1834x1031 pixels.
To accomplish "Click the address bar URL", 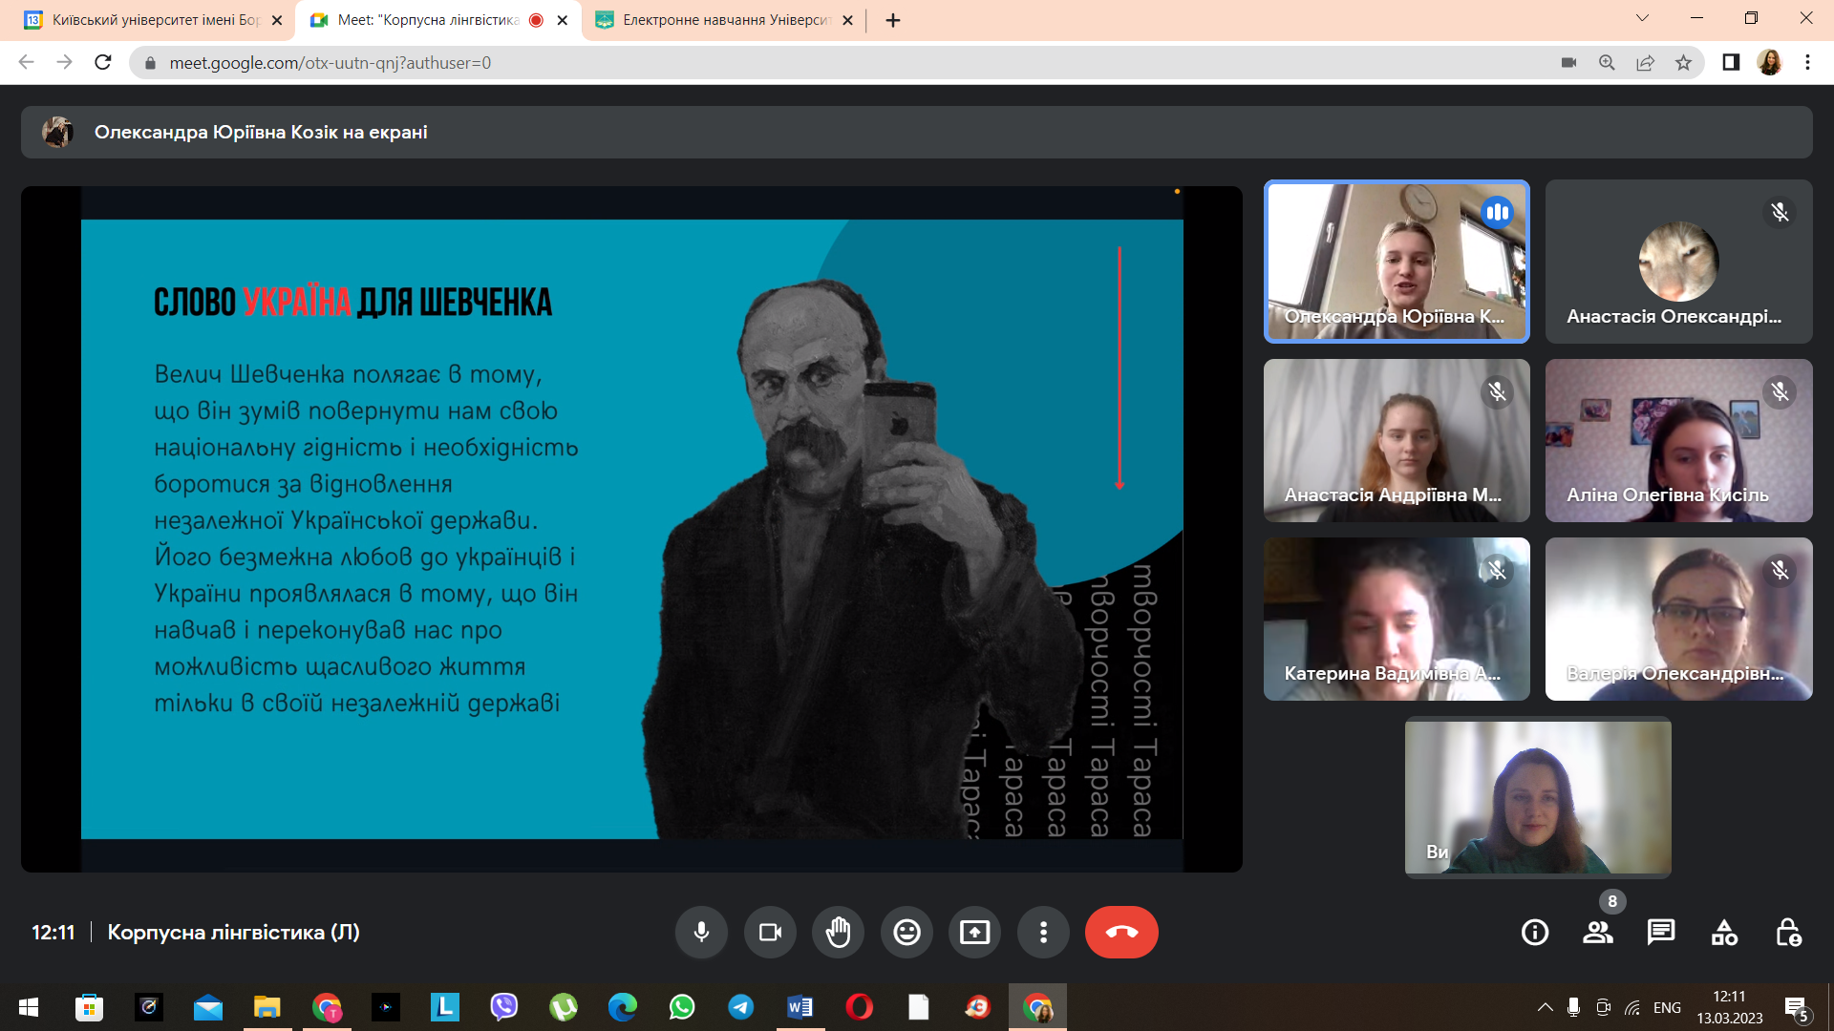I will click(330, 63).
